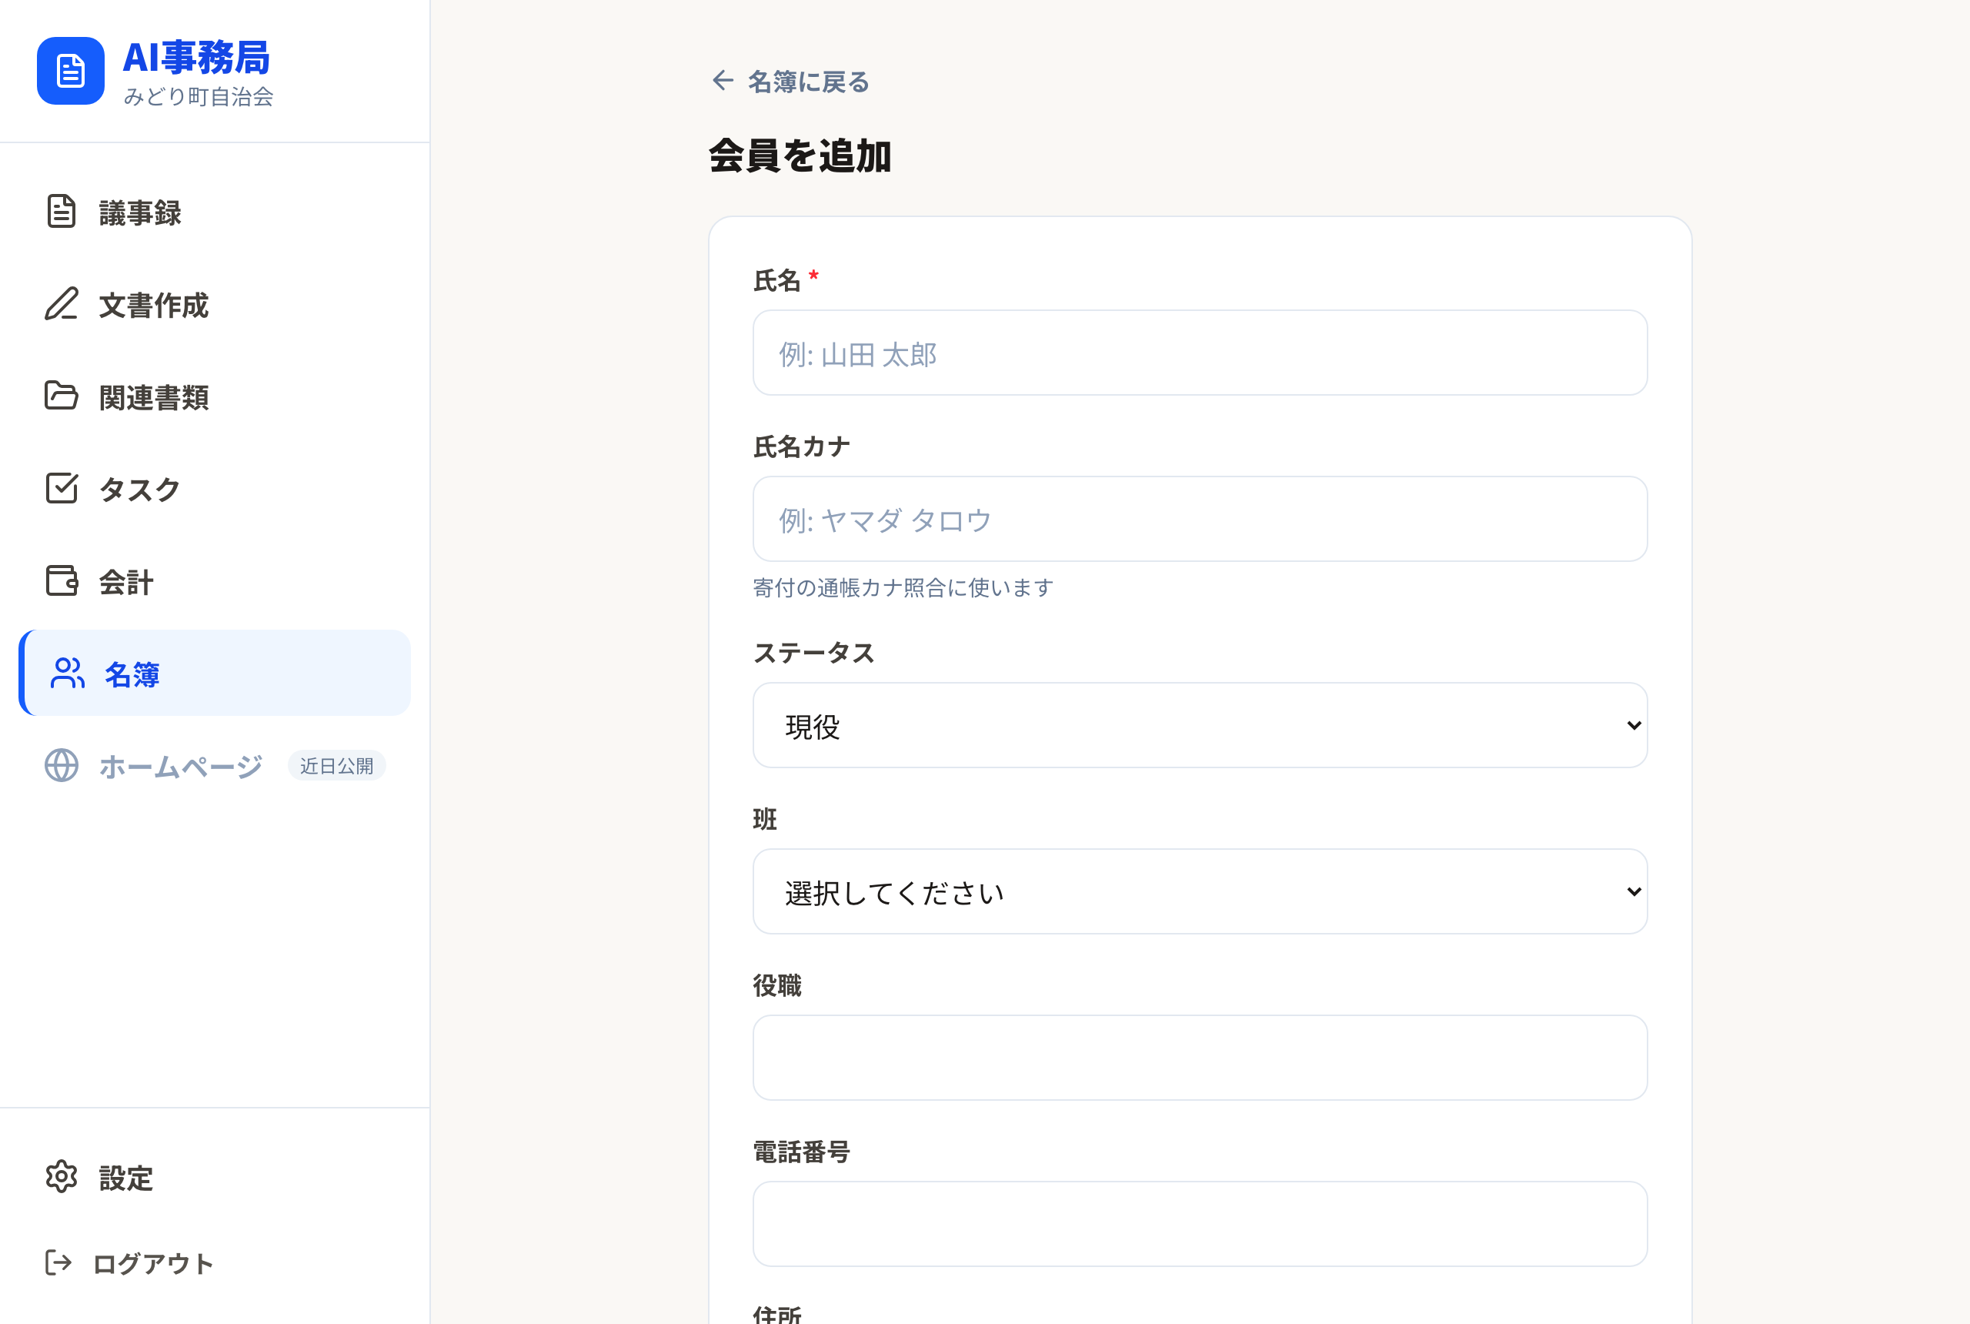Focus the 役職 input field
Screen dimensions: 1970x1324
pos(1200,1058)
